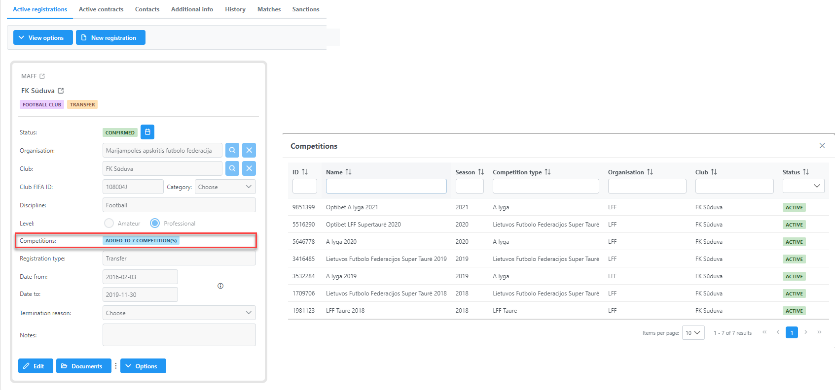Expand the Category dropdown
Viewport: 835px width, 390px height.
tap(225, 187)
